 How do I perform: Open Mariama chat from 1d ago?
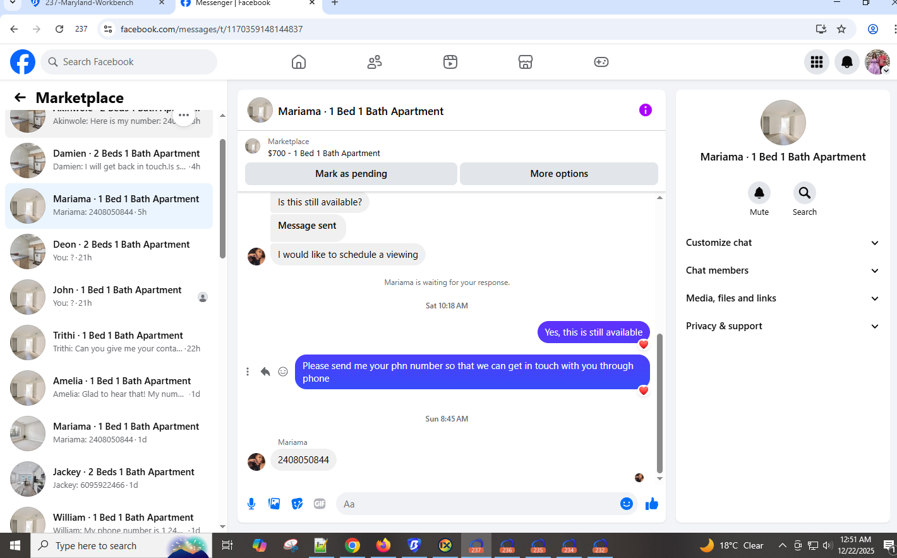(x=109, y=434)
